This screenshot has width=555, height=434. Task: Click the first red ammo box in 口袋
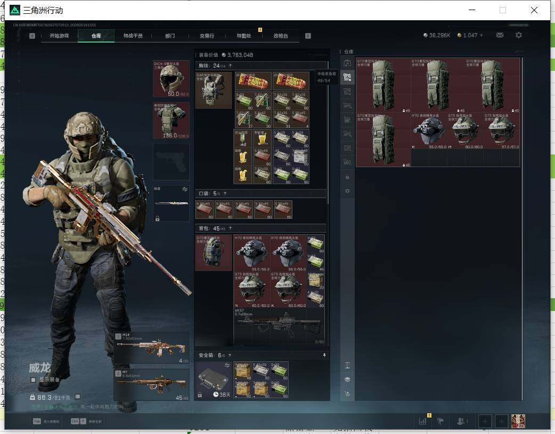pos(205,210)
